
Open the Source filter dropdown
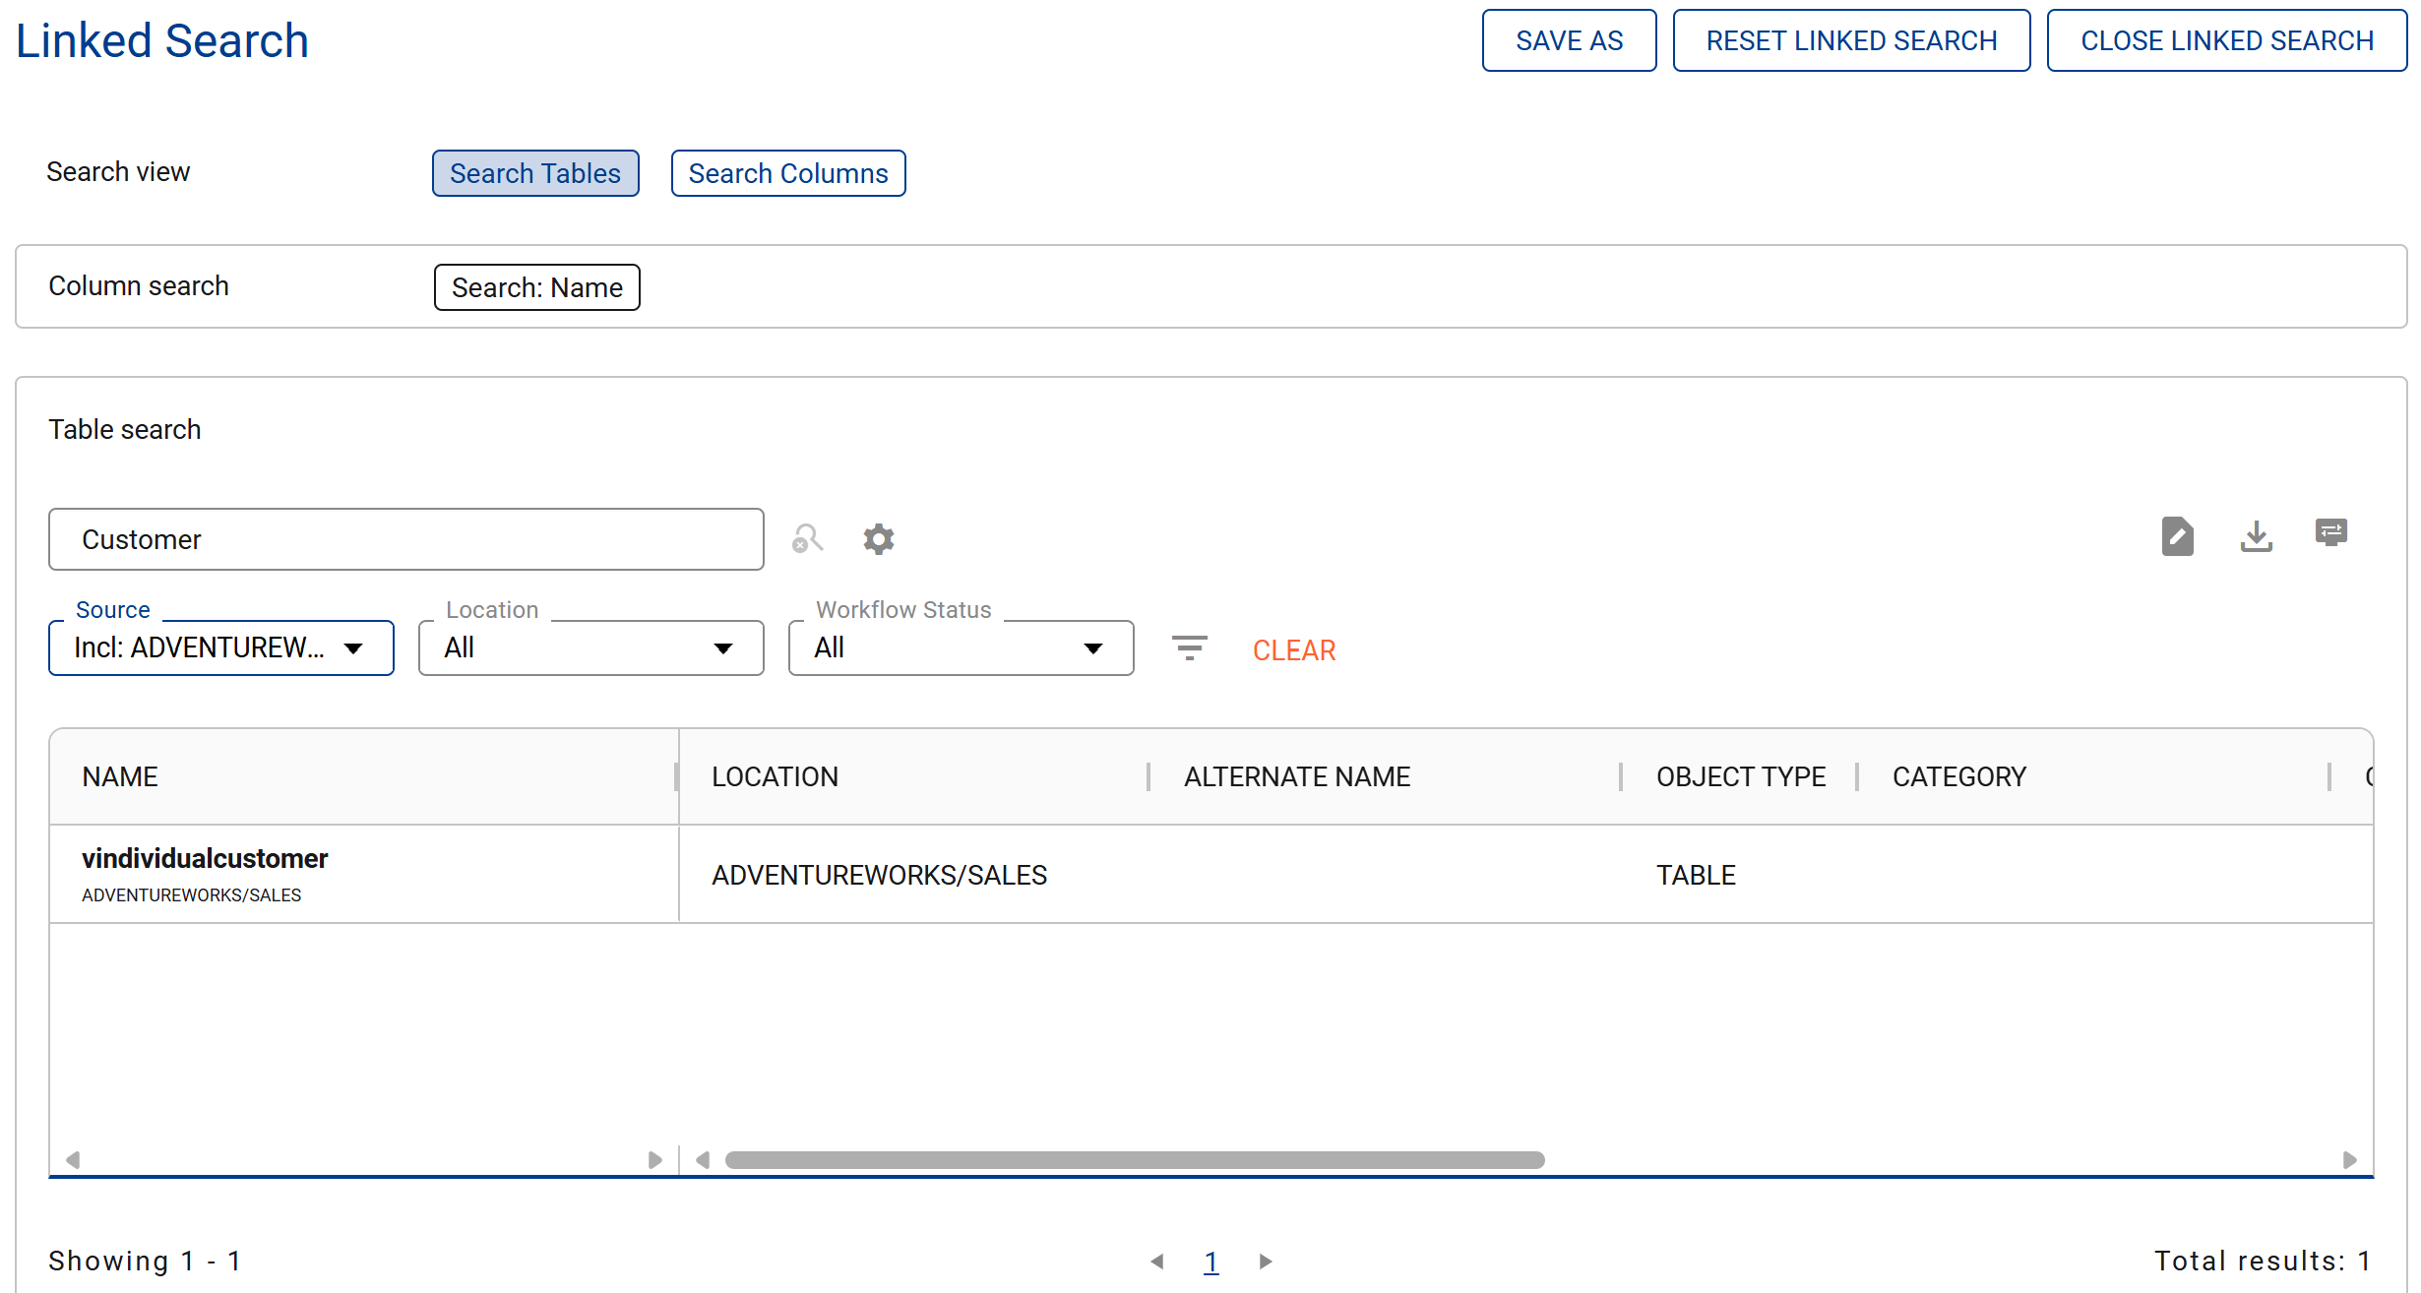tap(220, 648)
